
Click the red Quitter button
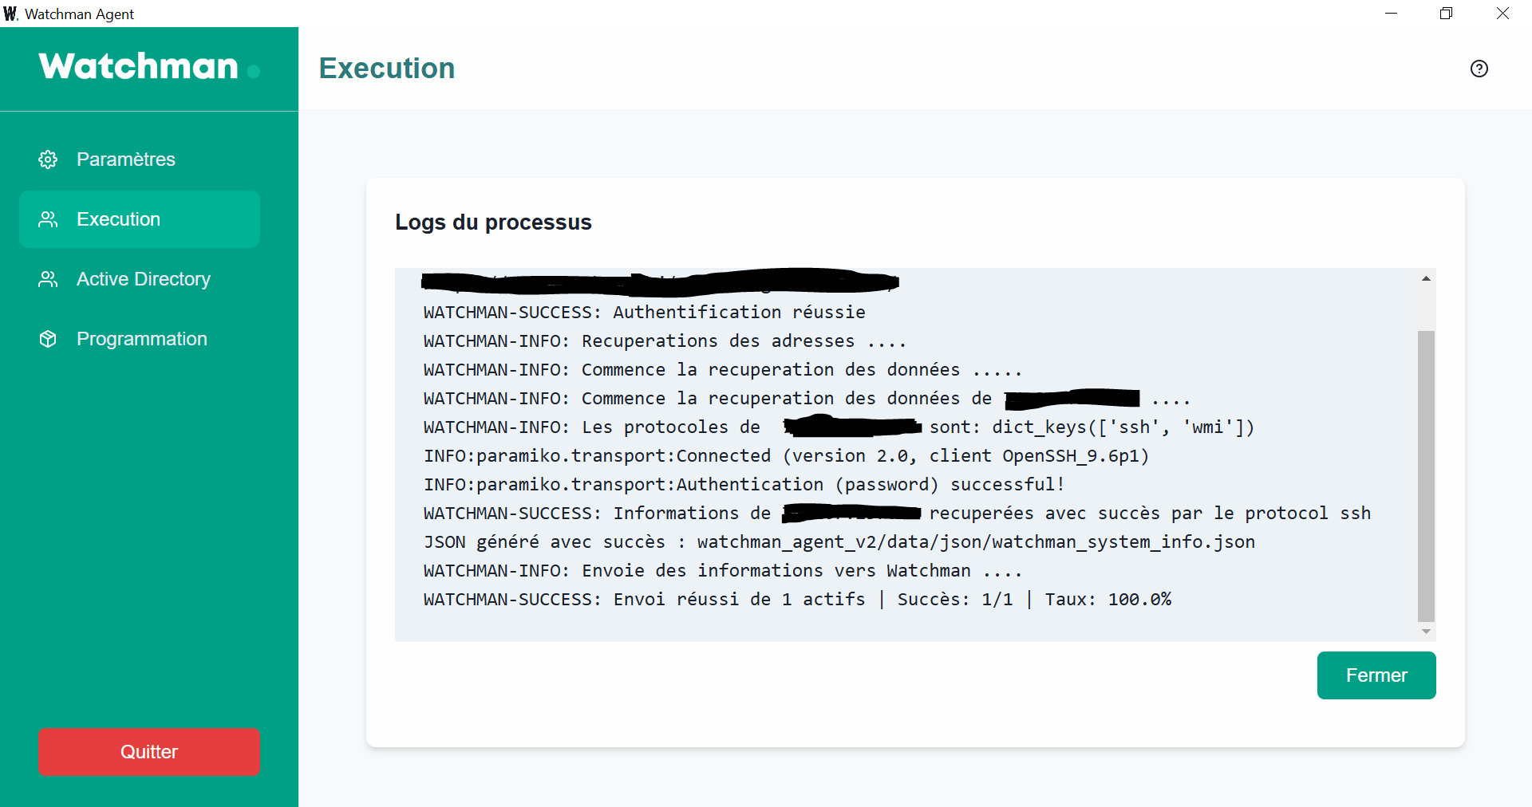pyautogui.click(x=149, y=752)
